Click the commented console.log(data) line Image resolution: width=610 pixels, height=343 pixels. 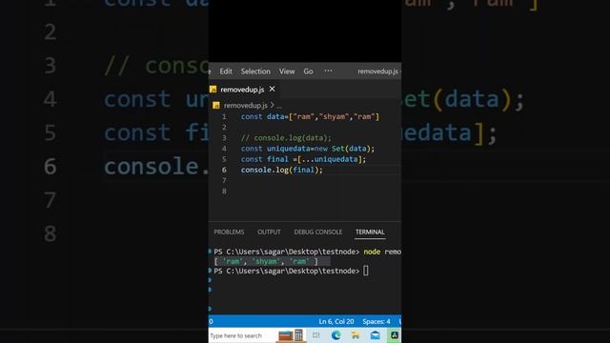pyautogui.click(x=286, y=138)
